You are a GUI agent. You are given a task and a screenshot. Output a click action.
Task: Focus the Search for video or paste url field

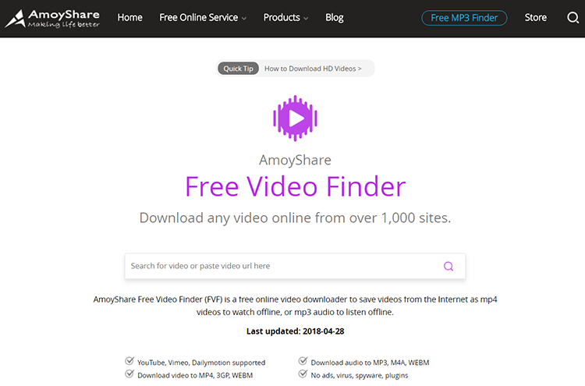[284, 266]
